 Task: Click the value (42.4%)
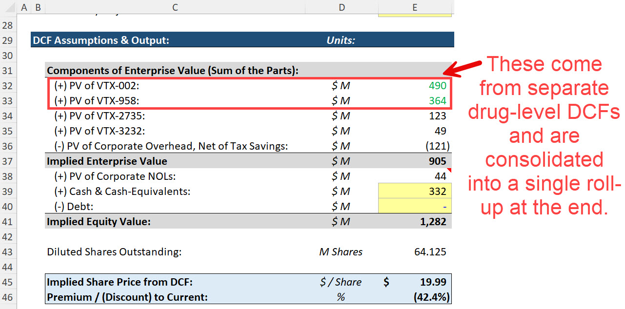[432, 297]
